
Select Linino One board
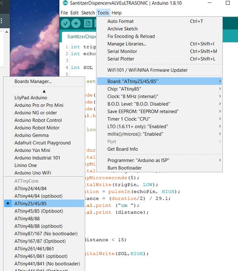point(44,165)
